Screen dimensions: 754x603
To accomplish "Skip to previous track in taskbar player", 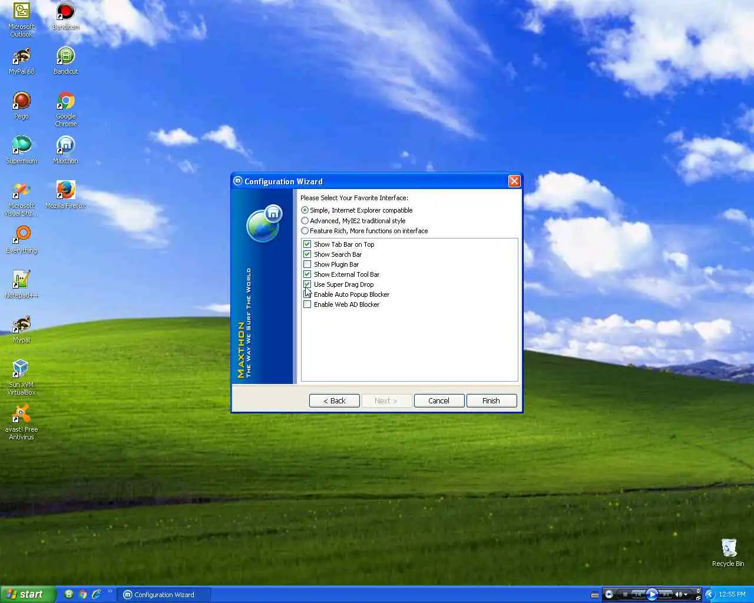I will point(638,594).
